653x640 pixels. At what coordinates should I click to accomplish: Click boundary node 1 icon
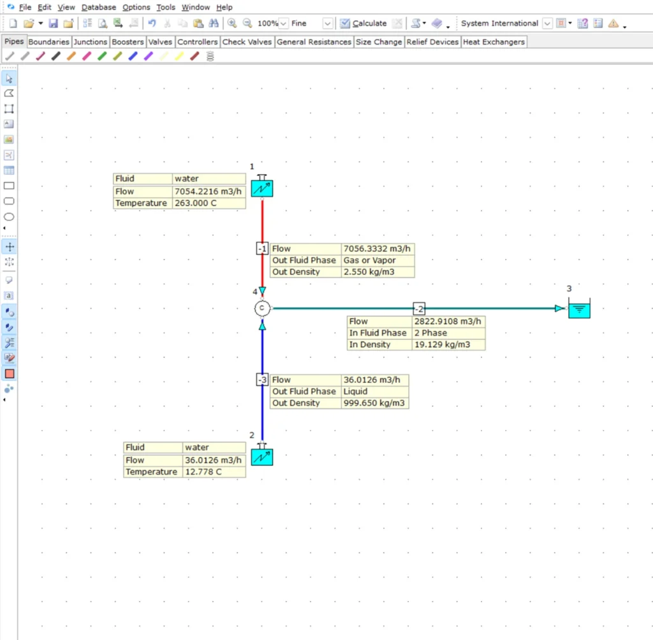(x=261, y=188)
